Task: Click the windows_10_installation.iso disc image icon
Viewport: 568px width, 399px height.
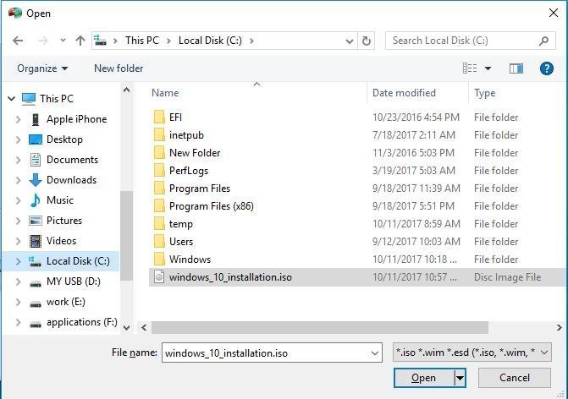Action: tap(159, 276)
